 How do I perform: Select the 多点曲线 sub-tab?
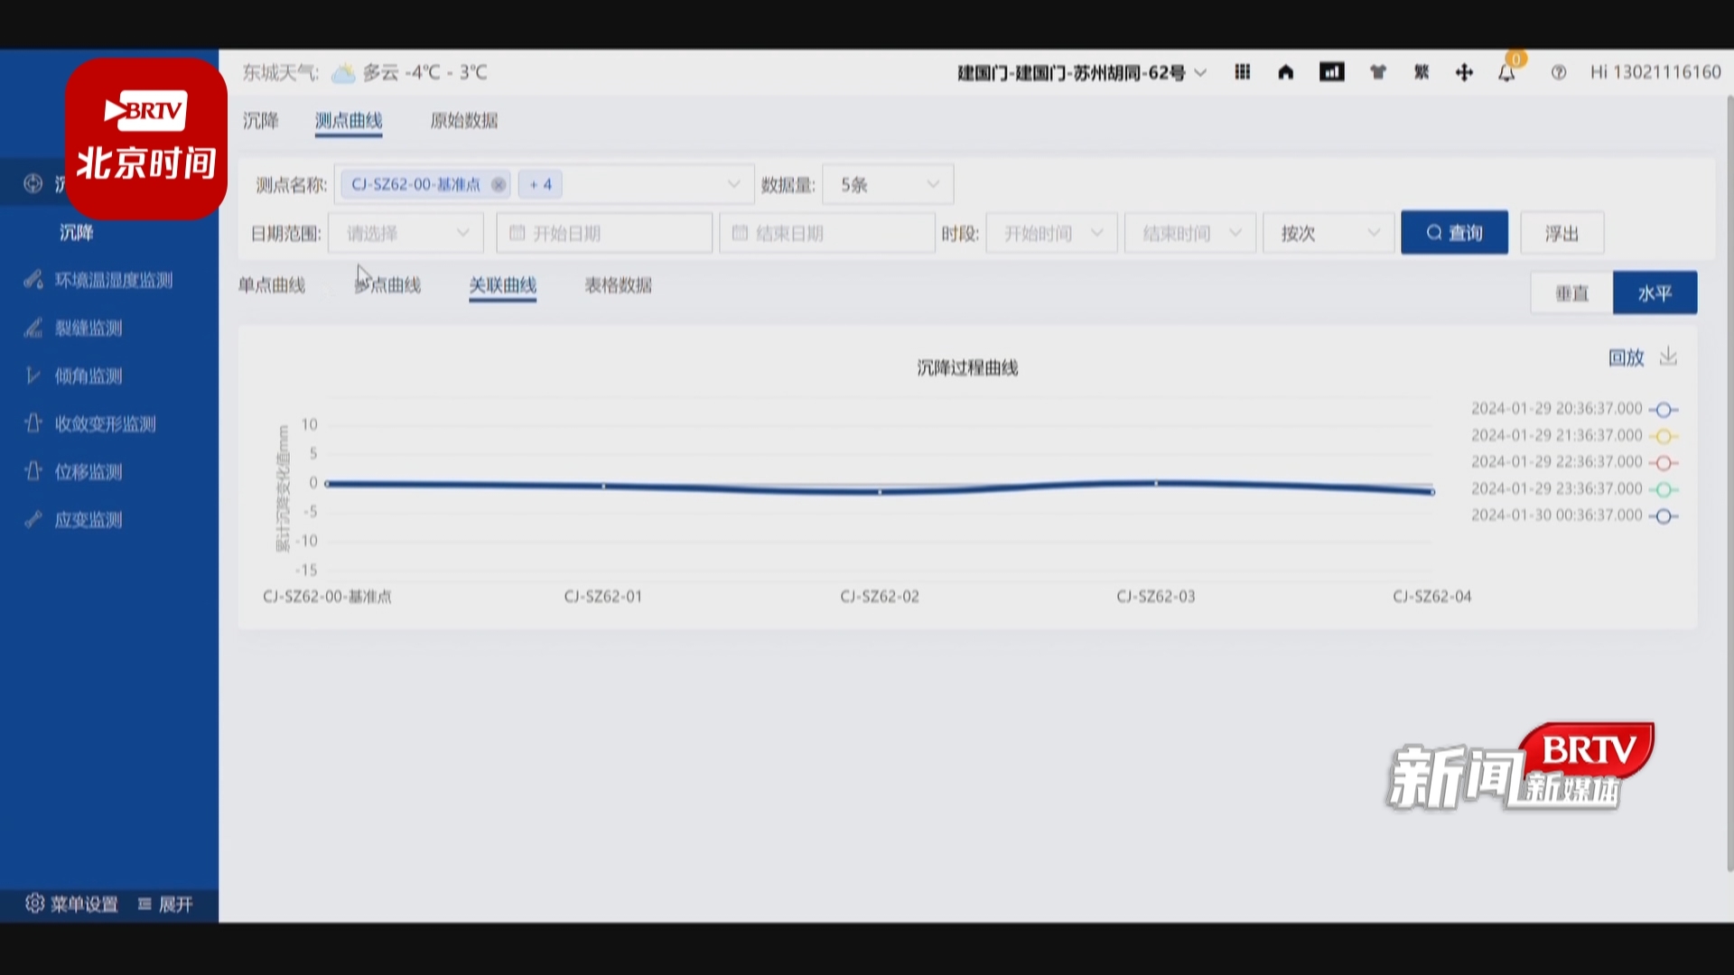(387, 285)
